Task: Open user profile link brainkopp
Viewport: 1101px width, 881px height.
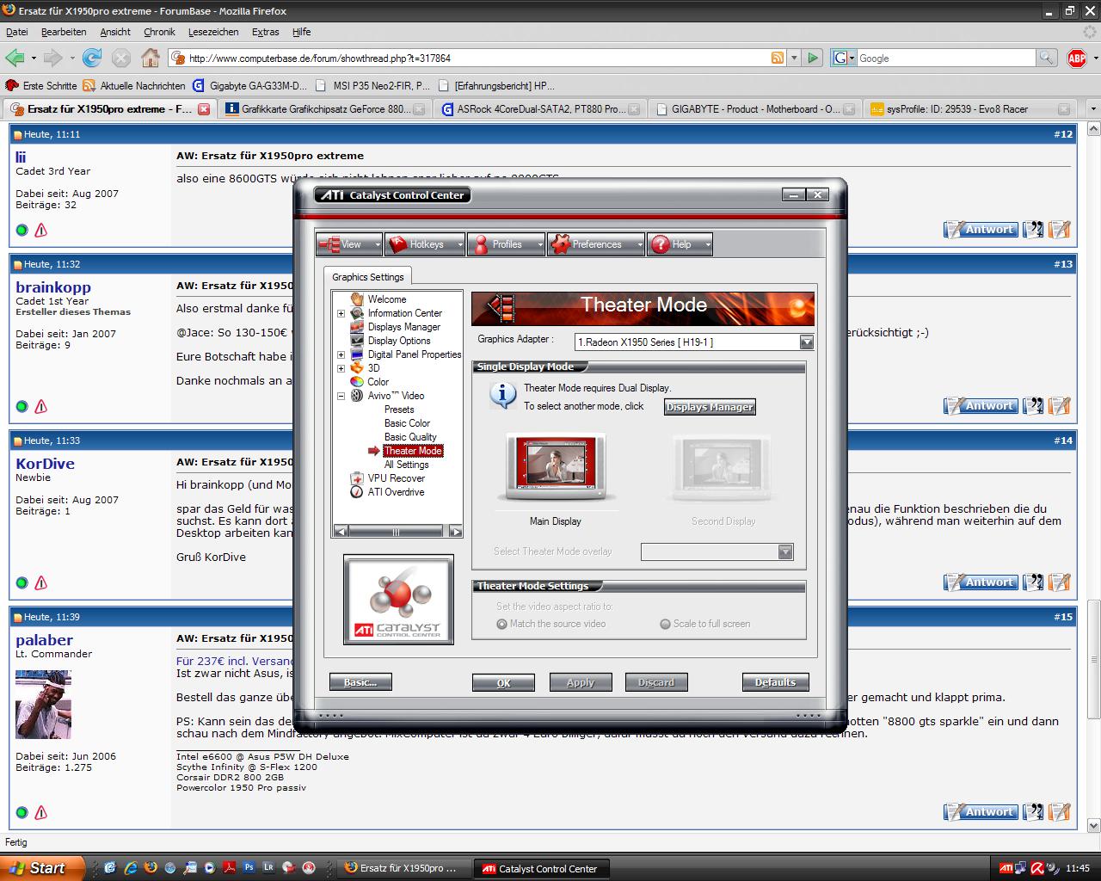Action: pos(53,287)
